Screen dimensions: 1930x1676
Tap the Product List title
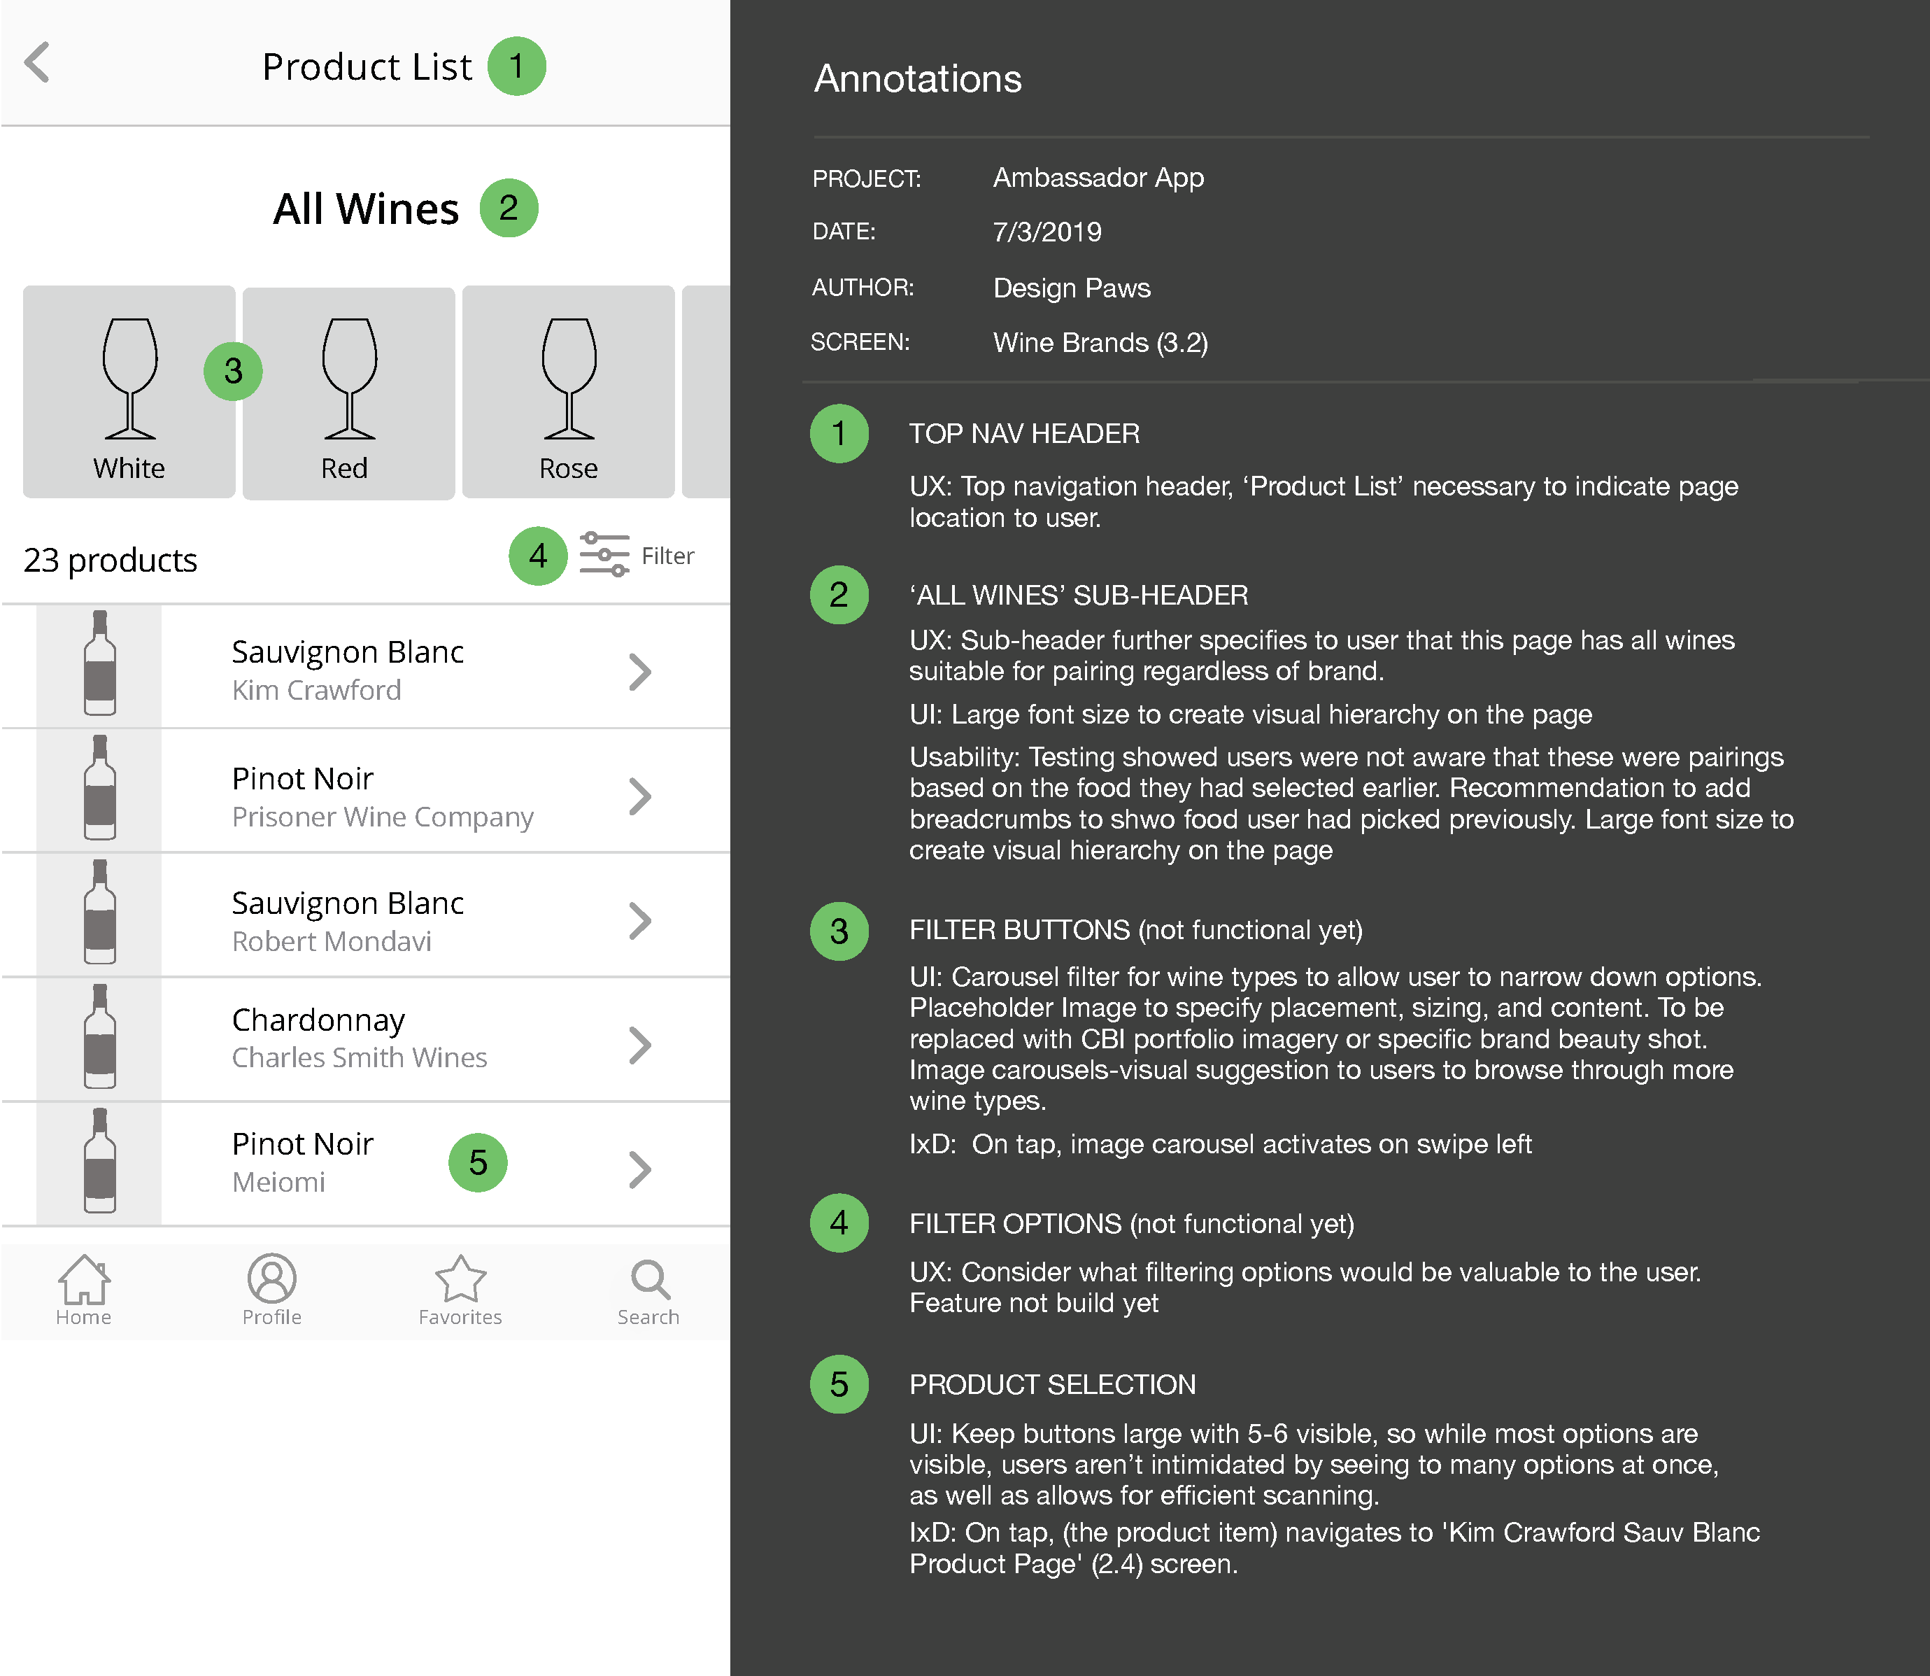click(367, 67)
